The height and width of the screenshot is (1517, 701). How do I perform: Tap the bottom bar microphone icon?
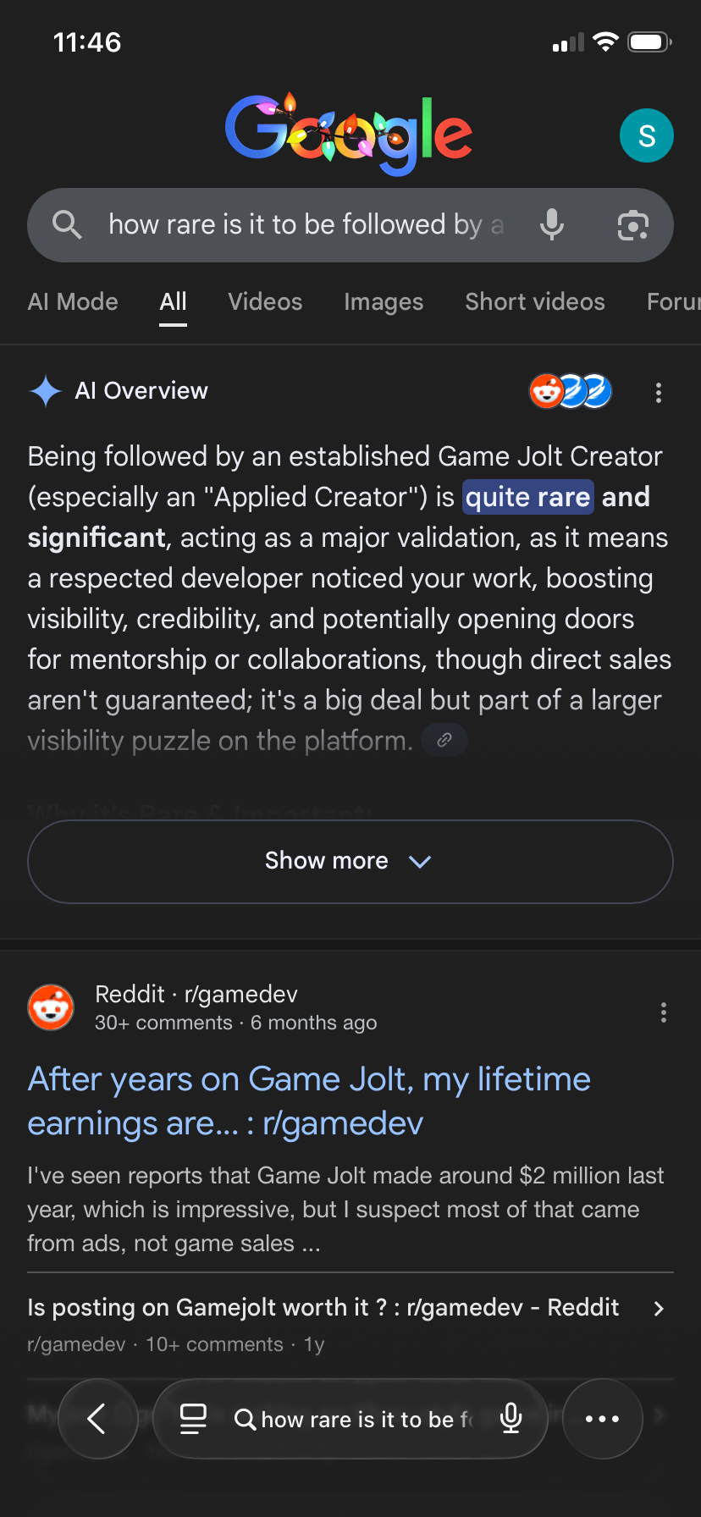tap(511, 1419)
